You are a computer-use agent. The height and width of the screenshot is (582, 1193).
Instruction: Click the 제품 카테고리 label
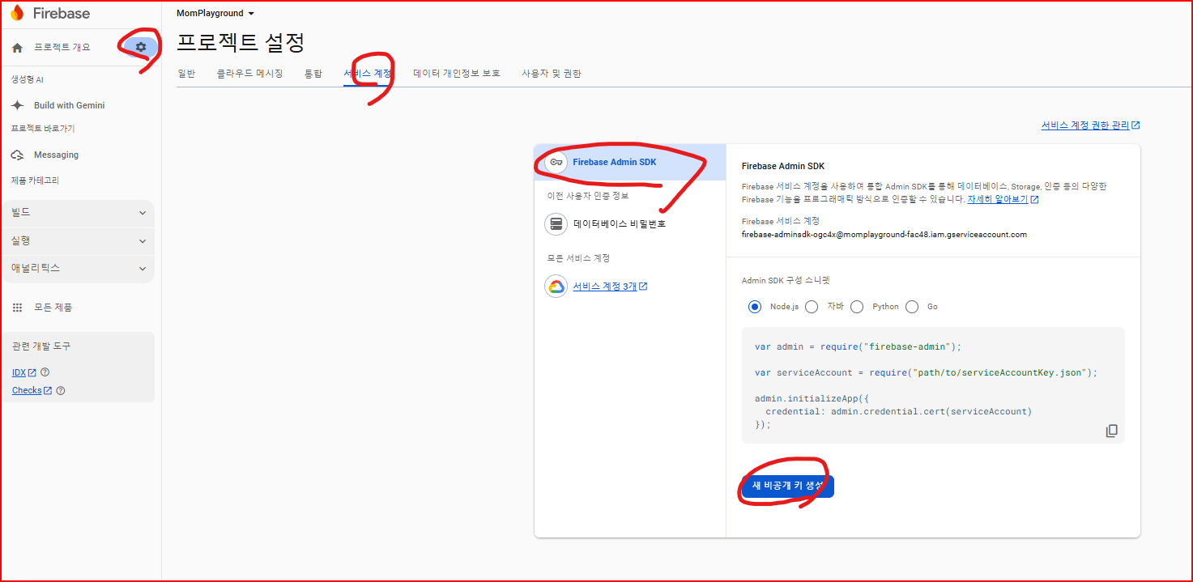[35, 181]
